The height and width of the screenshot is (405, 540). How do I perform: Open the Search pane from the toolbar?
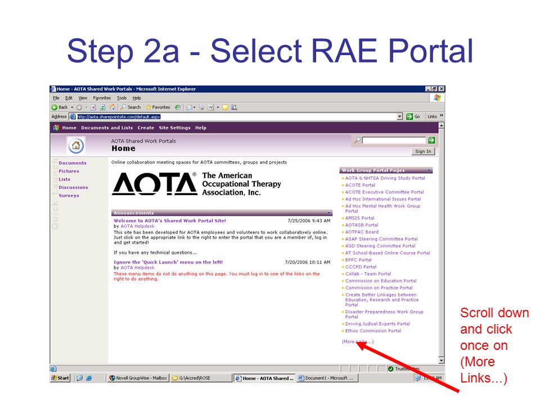point(130,107)
